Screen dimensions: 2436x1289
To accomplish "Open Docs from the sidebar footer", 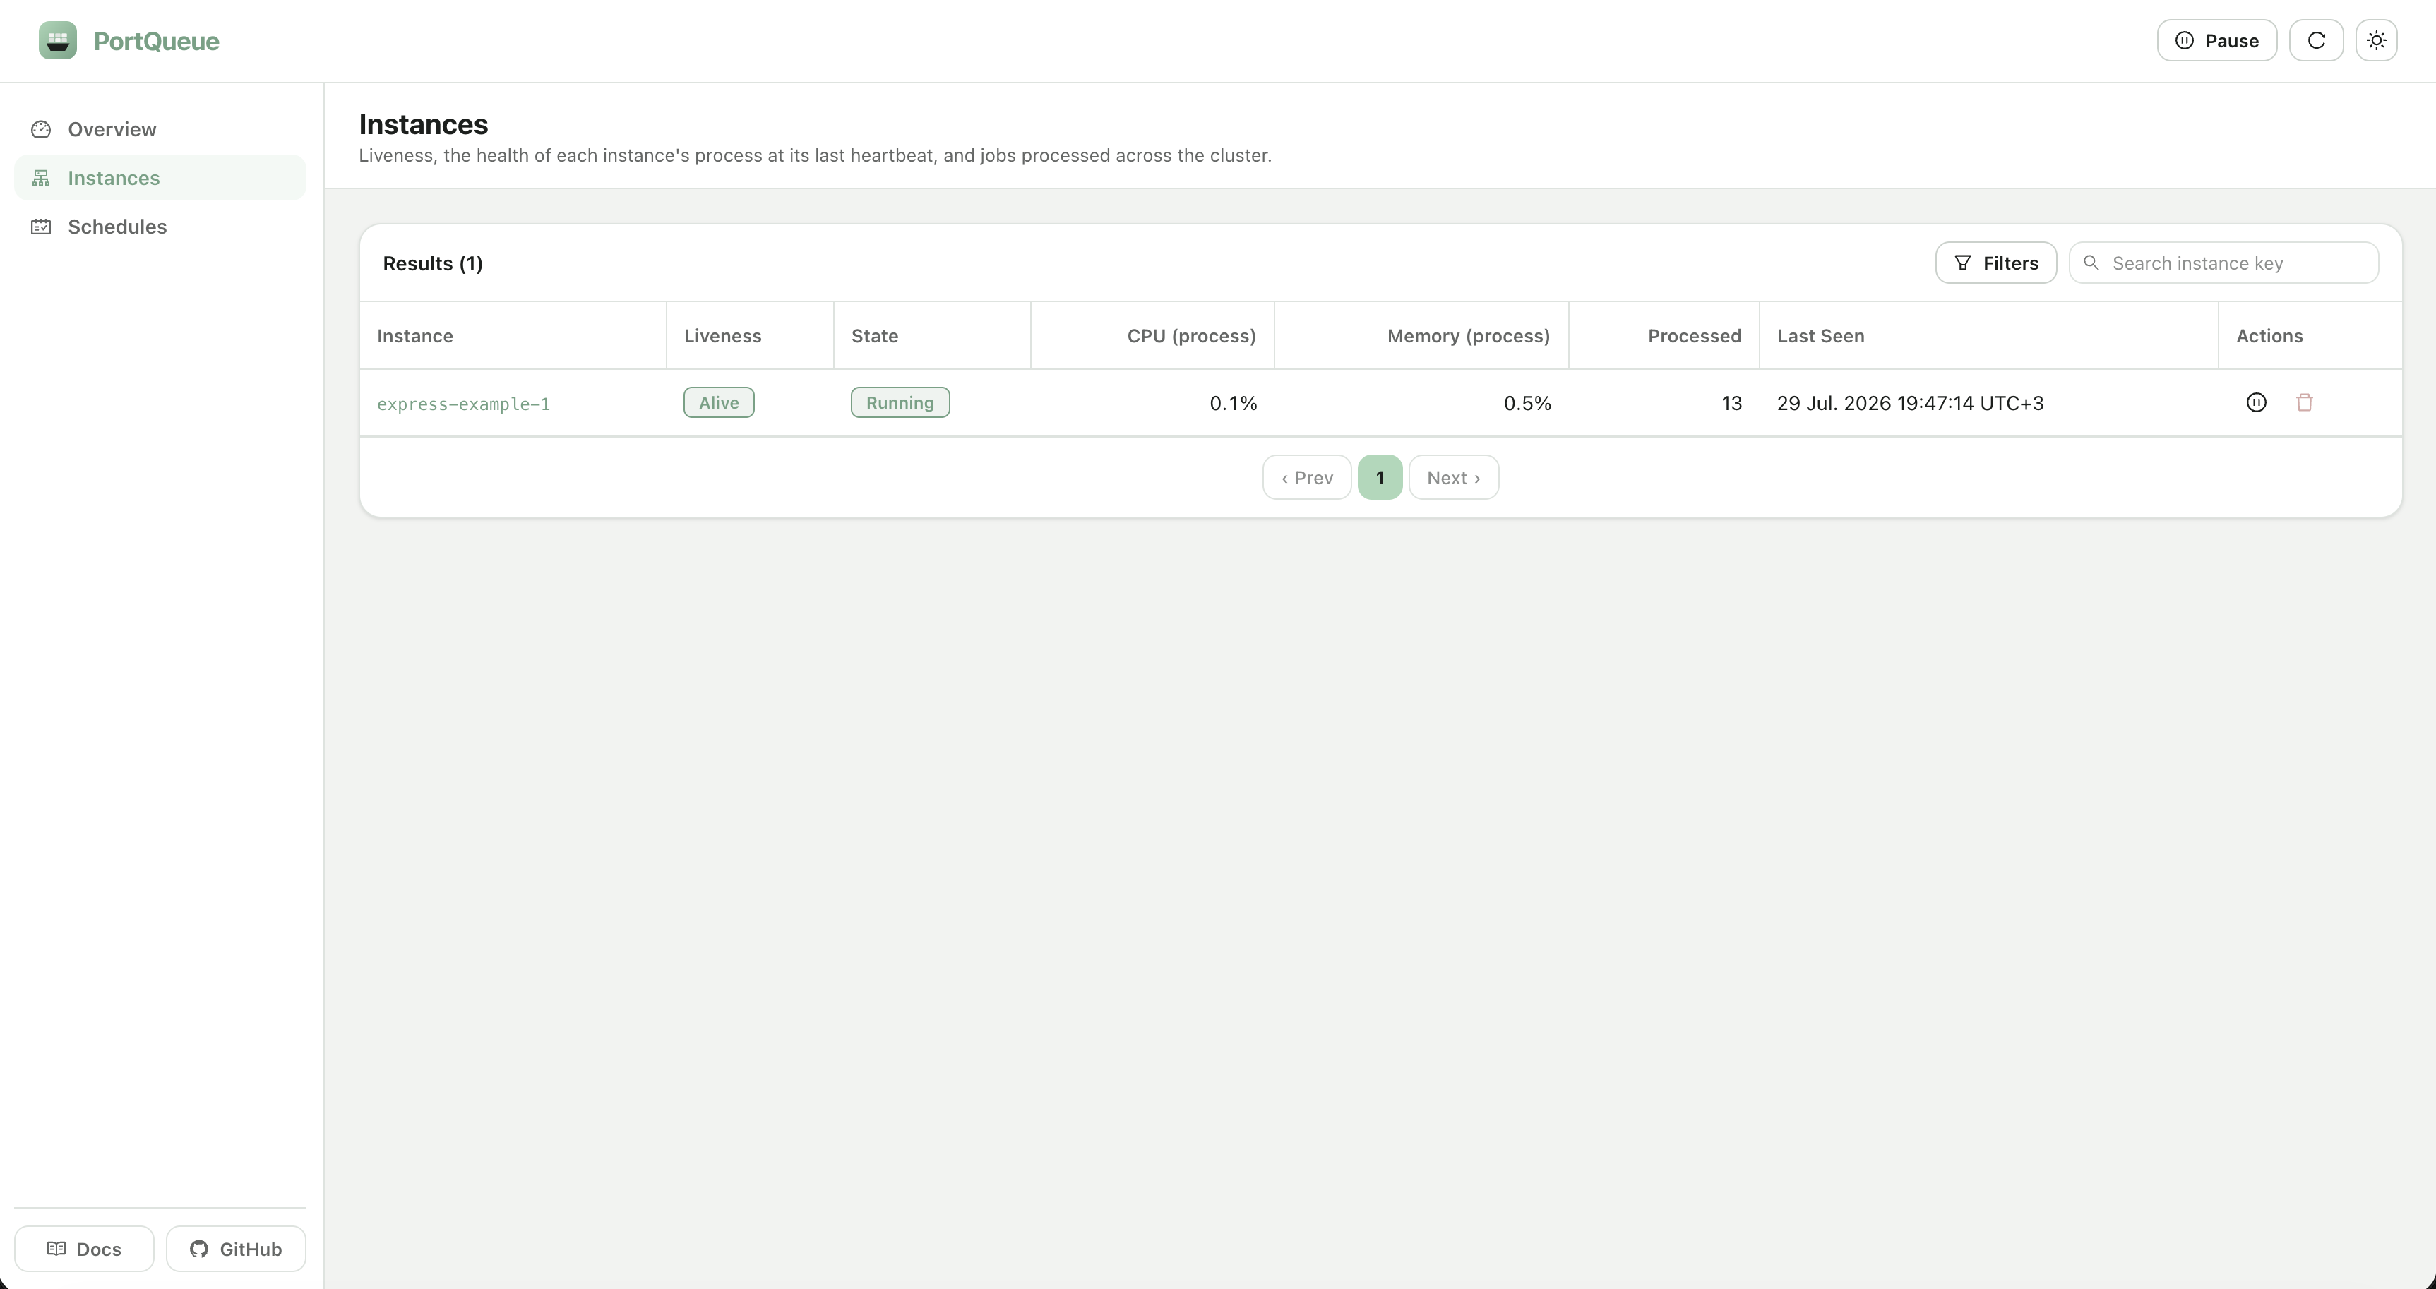I will [84, 1249].
